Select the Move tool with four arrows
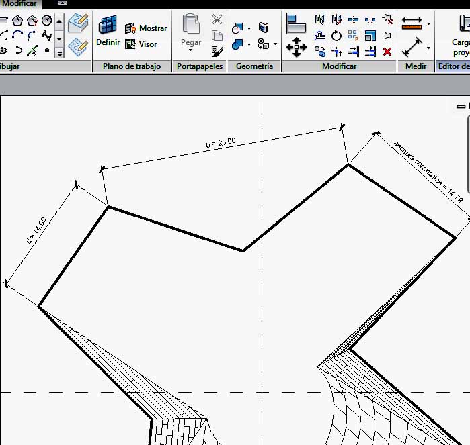470x445 pixels. [x=296, y=47]
